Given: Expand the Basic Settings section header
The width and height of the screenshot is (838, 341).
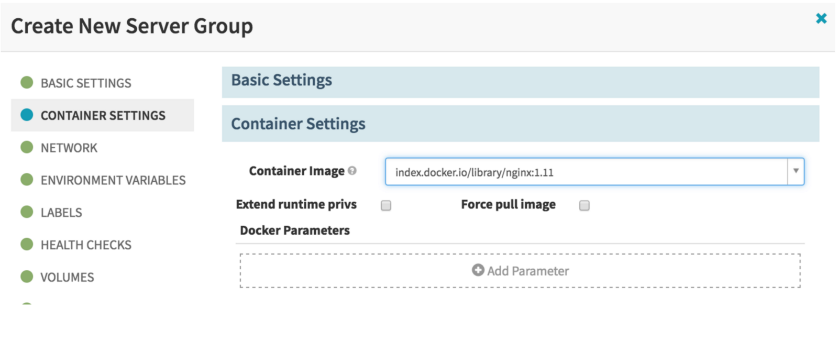Looking at the screenshot, I should tap(521, 82).
